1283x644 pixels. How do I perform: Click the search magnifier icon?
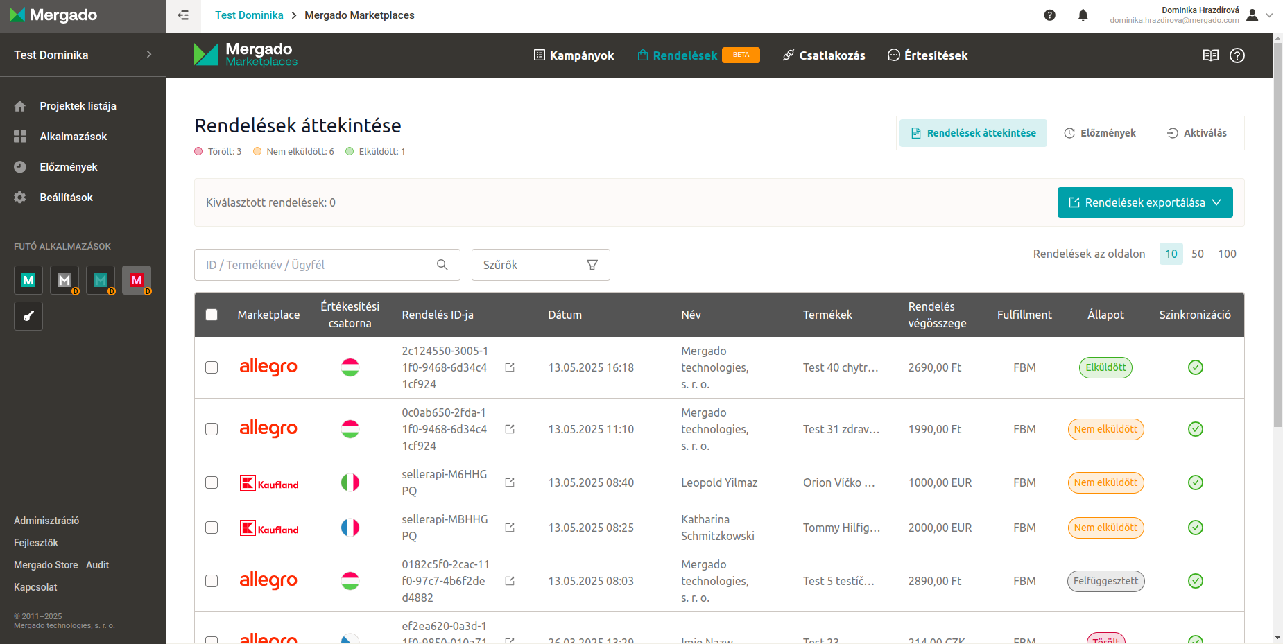click(x=442, y=265)
